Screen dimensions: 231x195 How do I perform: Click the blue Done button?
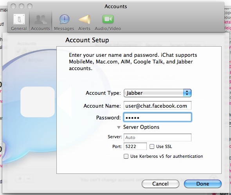click(x=203, y=184)
